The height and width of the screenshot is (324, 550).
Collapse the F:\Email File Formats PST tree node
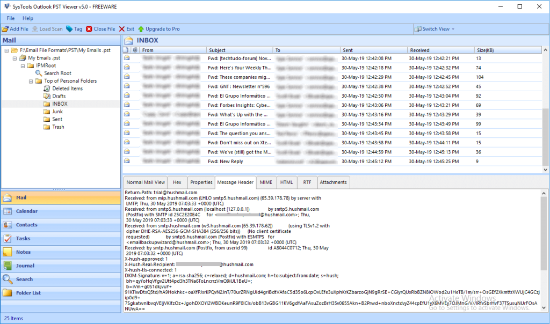coord(6,50)
